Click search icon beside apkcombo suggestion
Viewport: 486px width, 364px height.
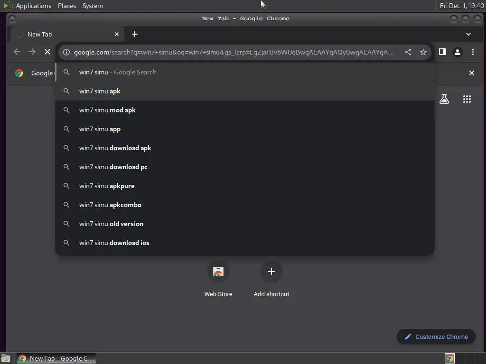tap(66, 205)
